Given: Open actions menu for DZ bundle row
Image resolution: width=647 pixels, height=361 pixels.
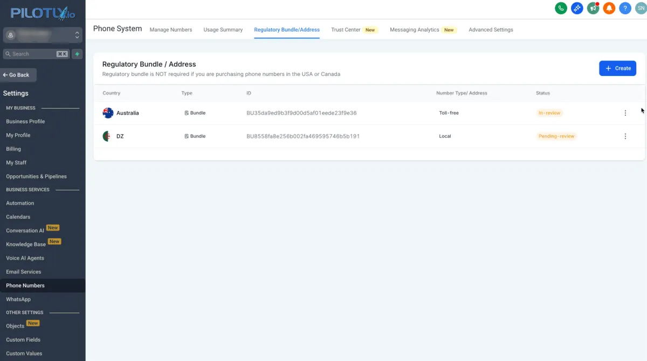Looking at the screenshot, I should [x=625, y=136].
